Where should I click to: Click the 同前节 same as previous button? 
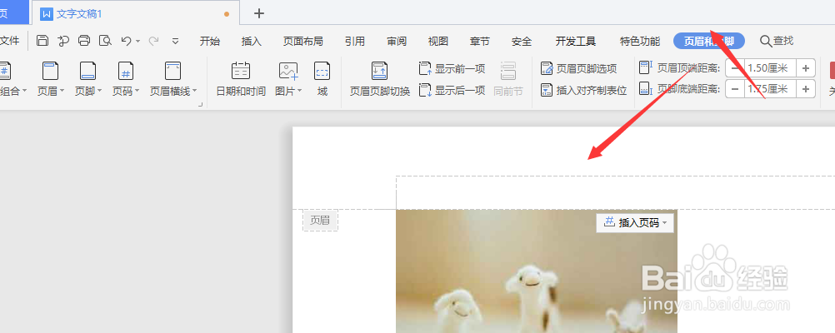(x=508, y=79)
